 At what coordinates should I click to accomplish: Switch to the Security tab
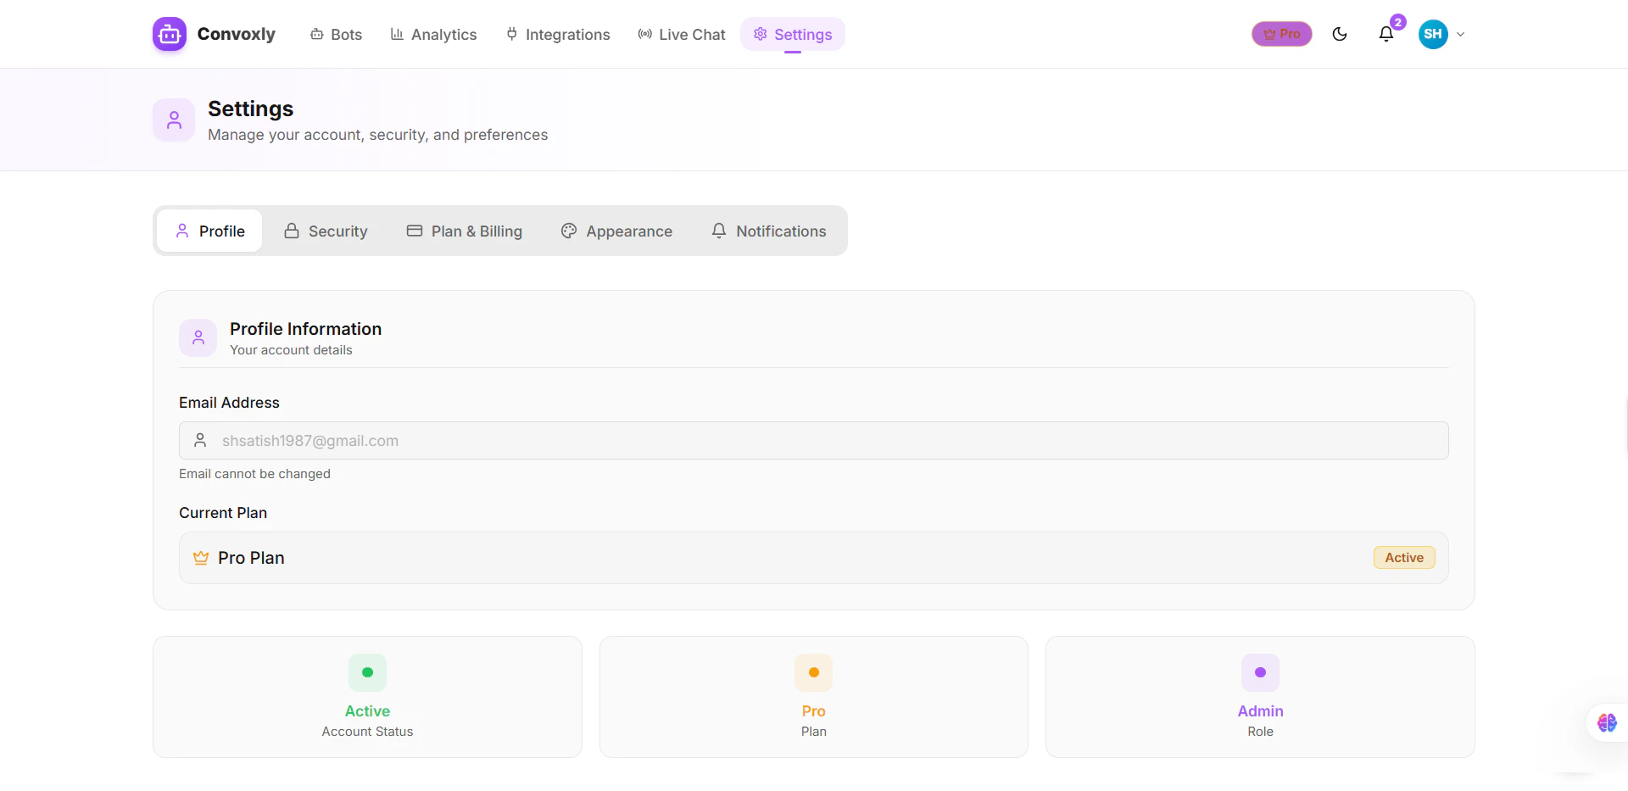pos(326,231)
